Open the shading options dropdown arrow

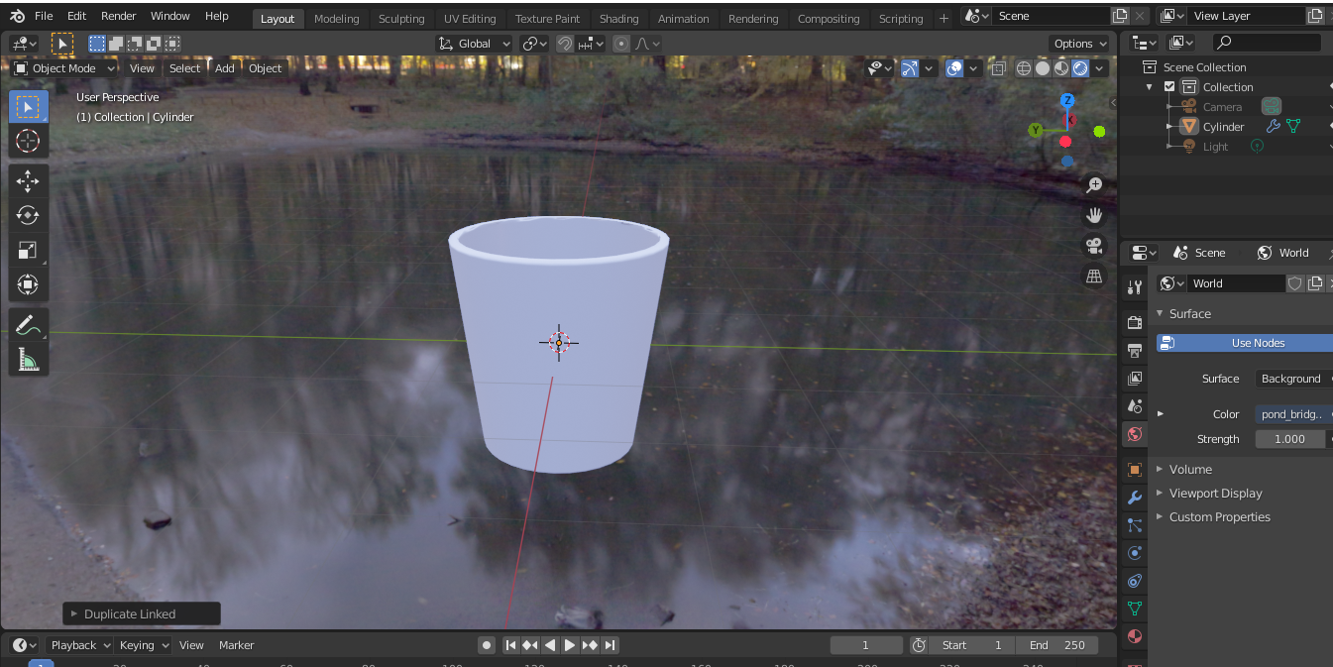1100,68
